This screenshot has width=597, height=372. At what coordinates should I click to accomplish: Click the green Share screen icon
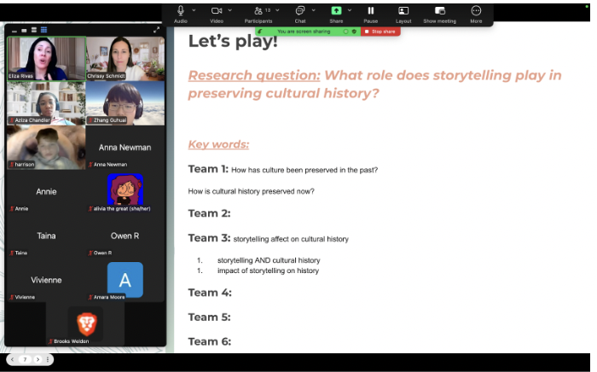[x=336, y=10]
